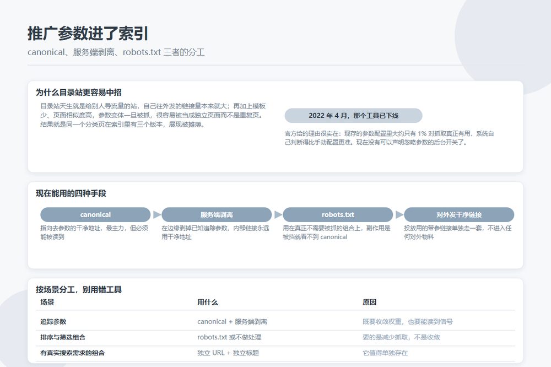Click the cell 既要收敛权重，也要能读到信号
The image size is (551, 367).
[x=408, y=322]
